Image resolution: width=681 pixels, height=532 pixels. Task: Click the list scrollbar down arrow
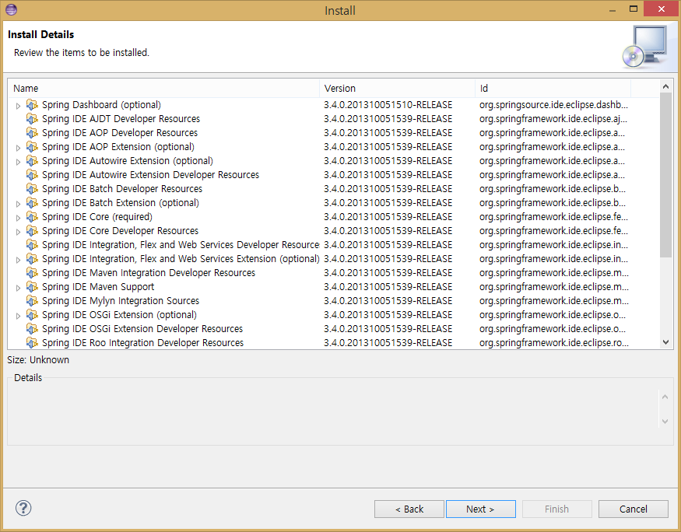point(665,342)
